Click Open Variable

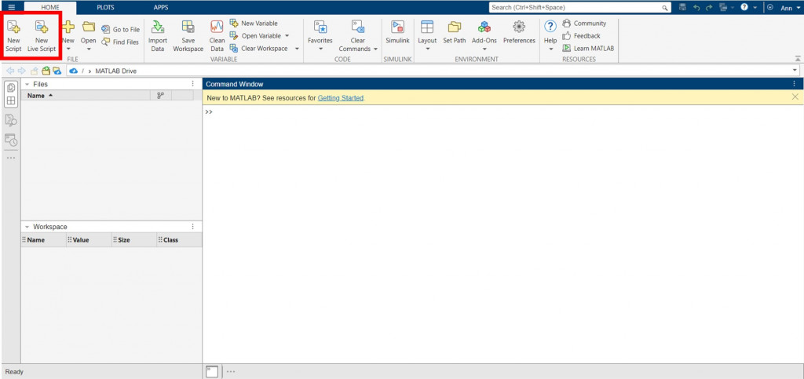255,36
